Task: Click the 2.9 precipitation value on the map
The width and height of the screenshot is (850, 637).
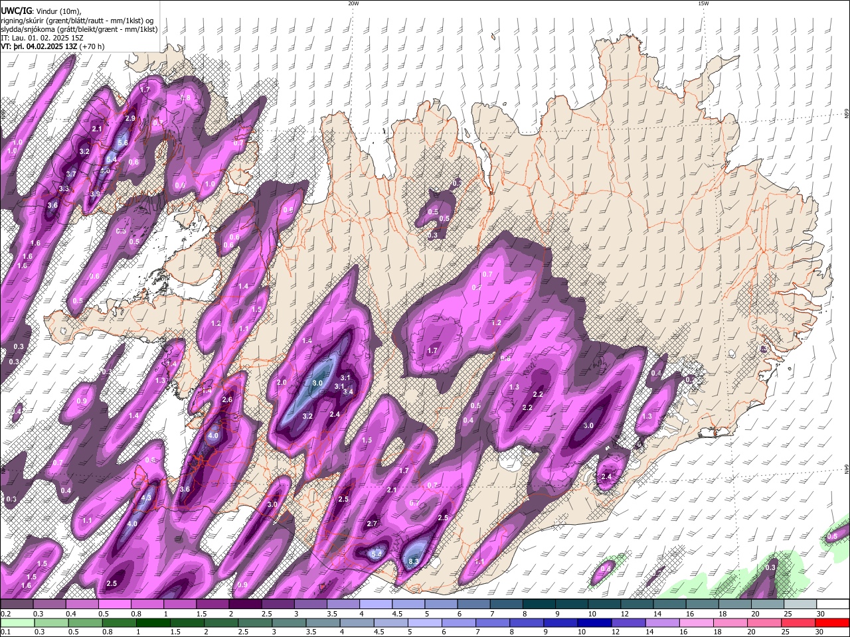Action: tap(130, 118)
